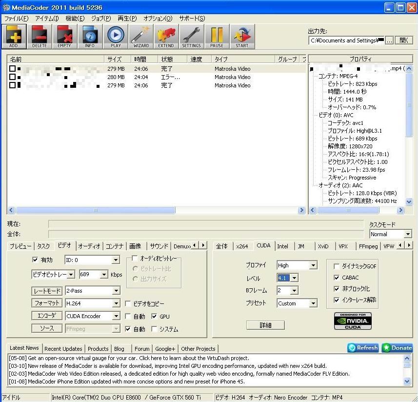Screen dimensions: 418x402
Task: Click the NVIDIA CUDA logo badge
Action: tap(353, 321)
